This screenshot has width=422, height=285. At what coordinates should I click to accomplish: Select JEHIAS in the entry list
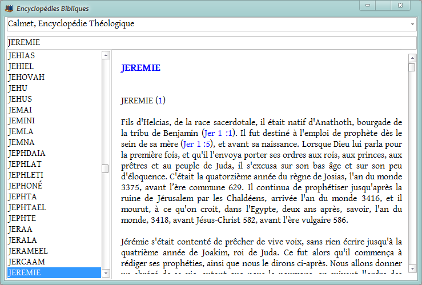54,55
